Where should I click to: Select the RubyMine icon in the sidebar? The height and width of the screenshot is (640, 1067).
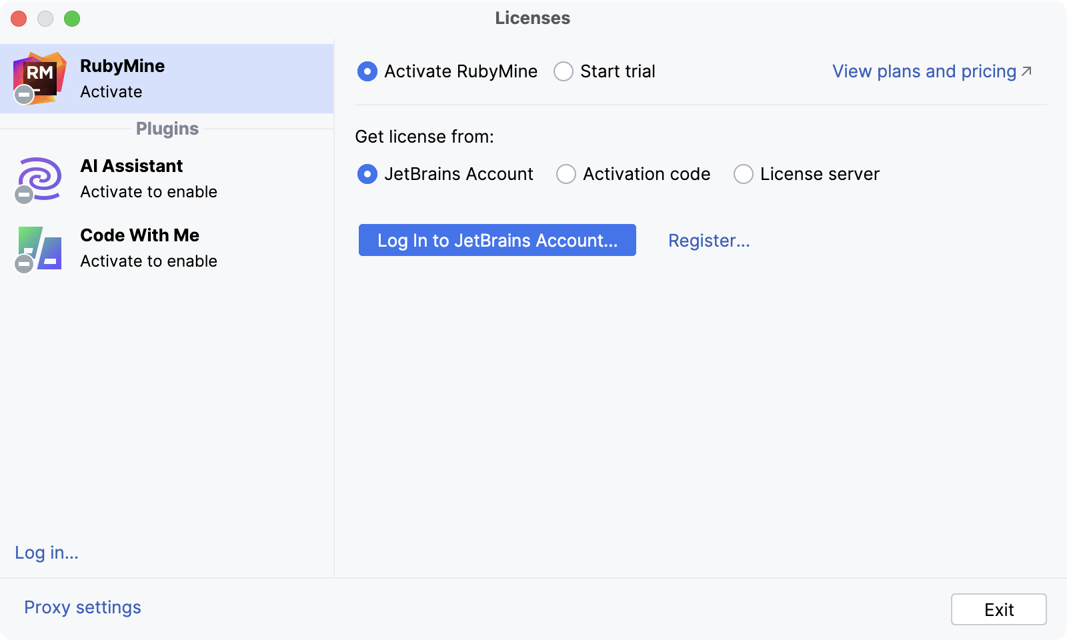click(x=41, y=75)
